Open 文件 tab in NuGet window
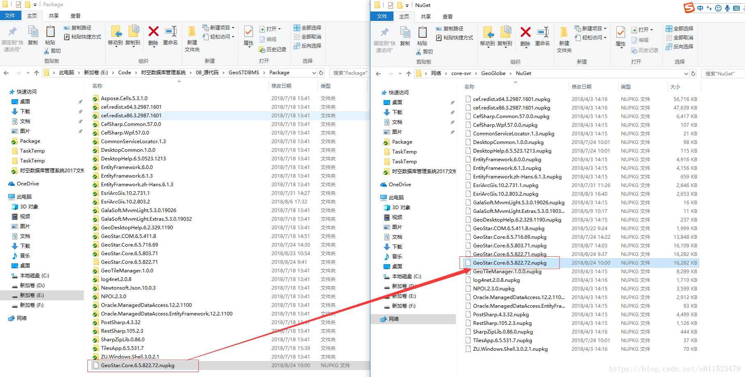745x377 pixels. click(382, 16)
